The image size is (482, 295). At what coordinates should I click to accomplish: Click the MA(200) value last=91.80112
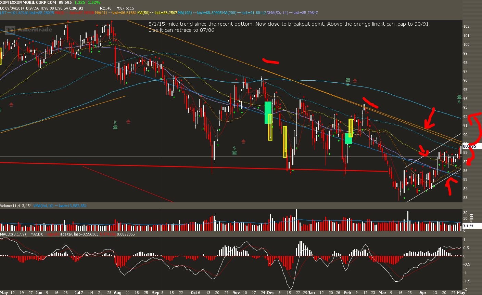point(254,13)
